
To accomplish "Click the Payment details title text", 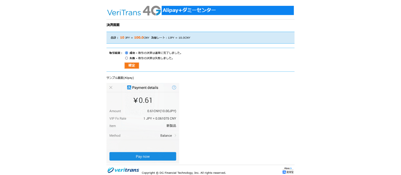I will pyautogui.click(x=145, y=88).
